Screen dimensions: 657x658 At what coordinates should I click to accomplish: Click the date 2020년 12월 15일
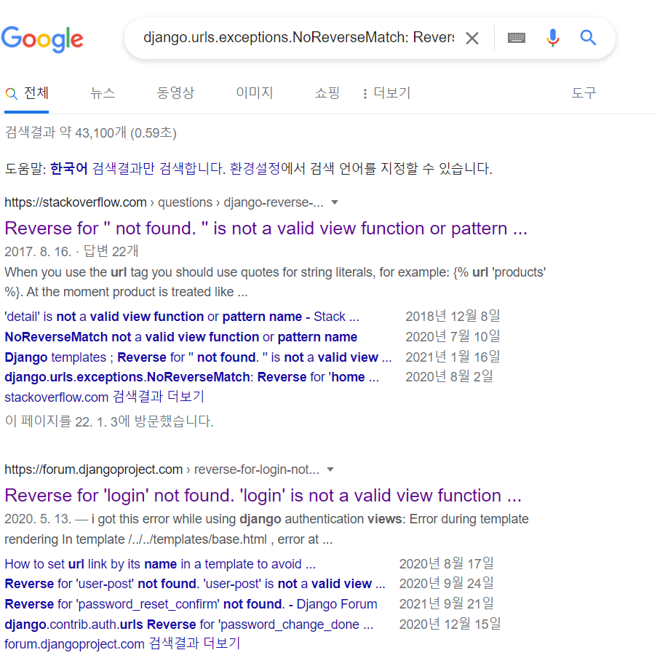tap(450, 624)
